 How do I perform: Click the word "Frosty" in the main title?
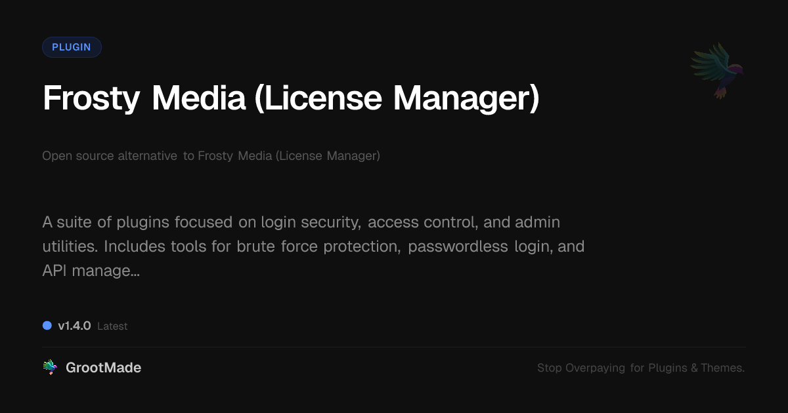pyautogui.click(x=91, y=98)
